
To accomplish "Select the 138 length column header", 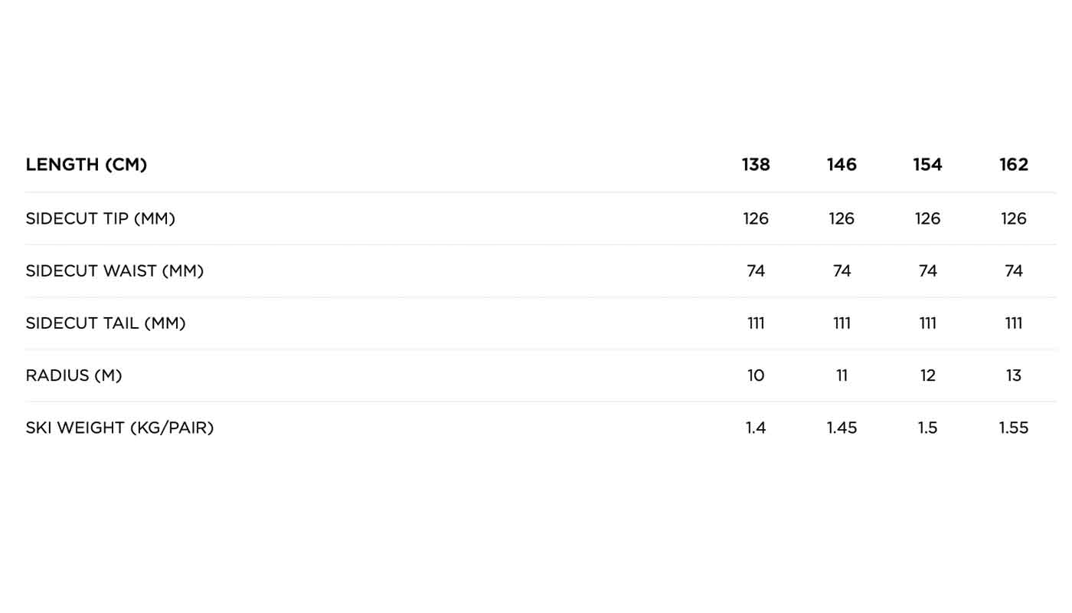I will [x=756, y=165].
